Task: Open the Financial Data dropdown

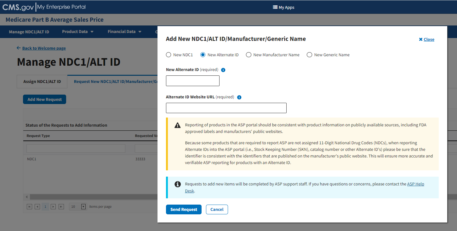Action: click(x=124, y=31)
